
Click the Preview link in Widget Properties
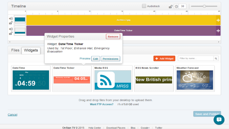coord(85,58)
